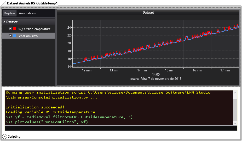The height and width of the screenshot is (141, 242).
Task: Click the console scrollbar up arrow
Action: 235,93
